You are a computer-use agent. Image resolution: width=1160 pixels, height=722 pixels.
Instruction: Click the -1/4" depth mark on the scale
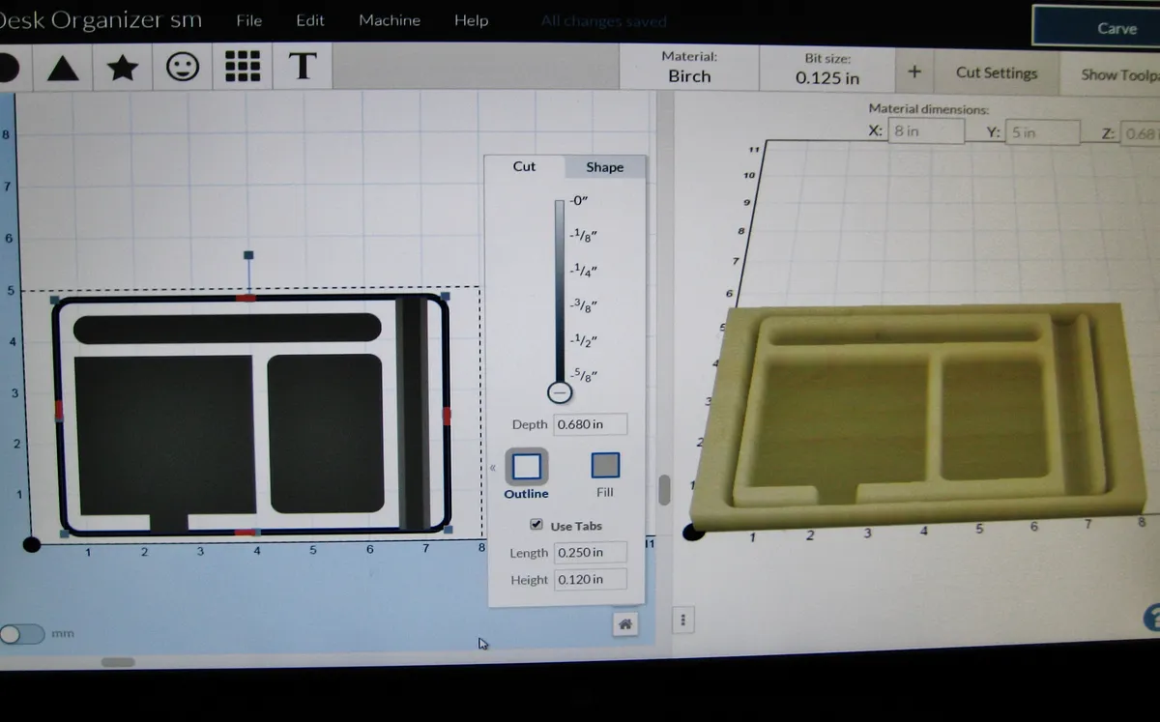coord(584,271)
